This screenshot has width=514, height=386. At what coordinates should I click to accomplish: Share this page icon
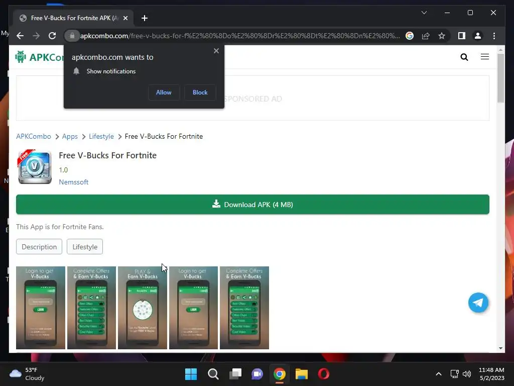pos(426,36)
